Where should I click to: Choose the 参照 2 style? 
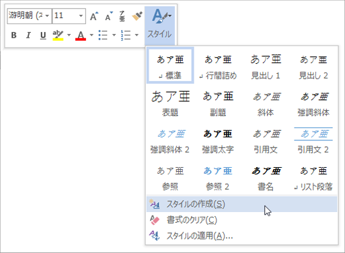point(218,177)
